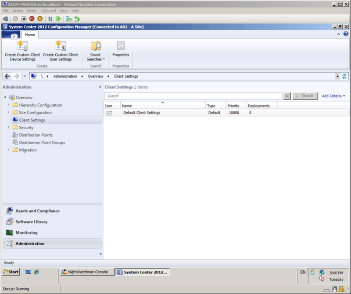351x294 pixels.
Task: Open the Clipboard menu
Action: coord(48,11)
